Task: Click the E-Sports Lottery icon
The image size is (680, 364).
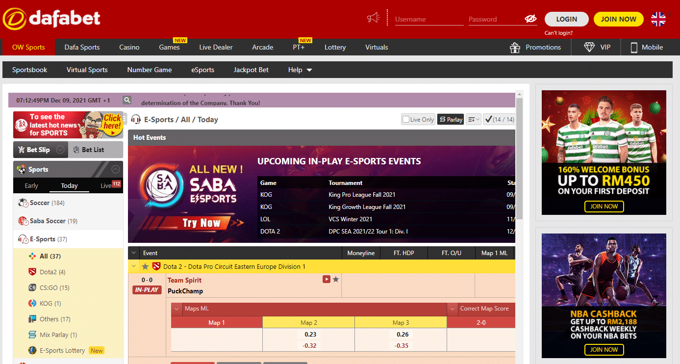Action: (x=32, y=350)
